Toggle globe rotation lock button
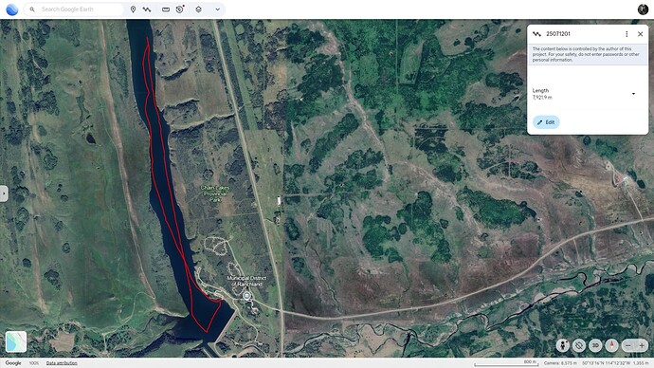The image size is (654, 368). (579, 345)
